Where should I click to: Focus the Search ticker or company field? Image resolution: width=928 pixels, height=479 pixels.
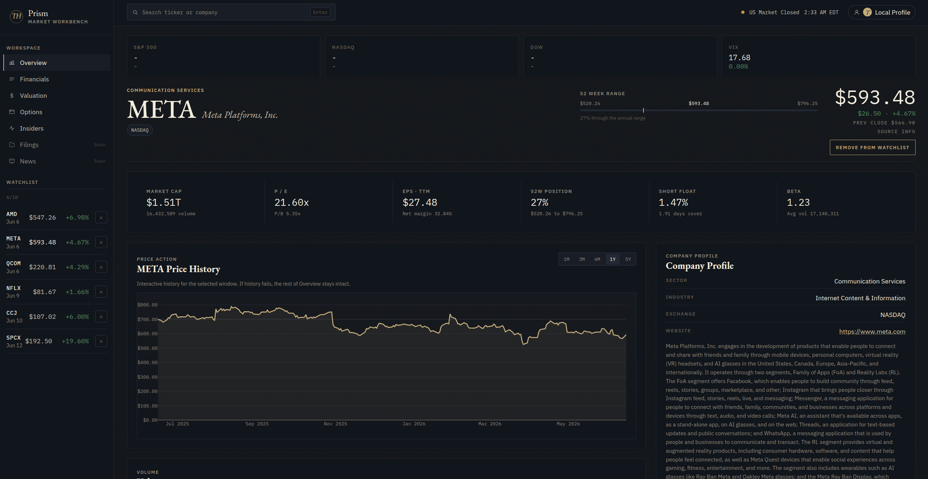coord(231,12)
